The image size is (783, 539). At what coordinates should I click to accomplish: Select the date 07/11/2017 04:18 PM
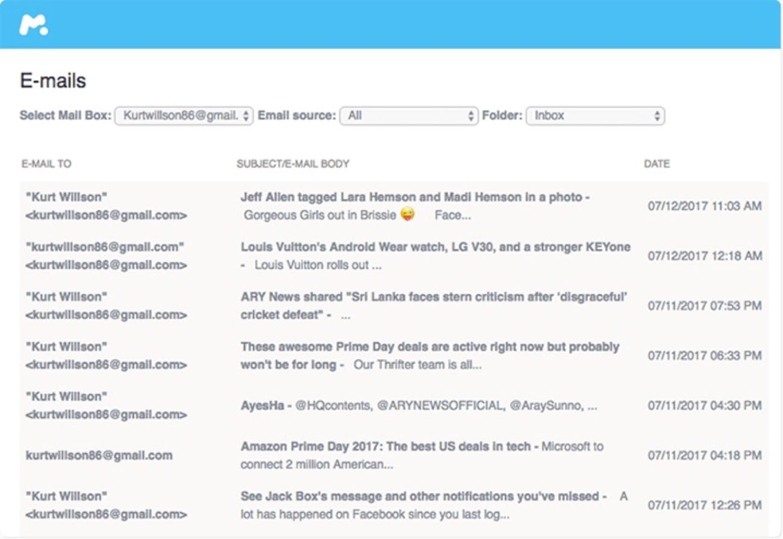pyautogui.click(x=705, y=456)
